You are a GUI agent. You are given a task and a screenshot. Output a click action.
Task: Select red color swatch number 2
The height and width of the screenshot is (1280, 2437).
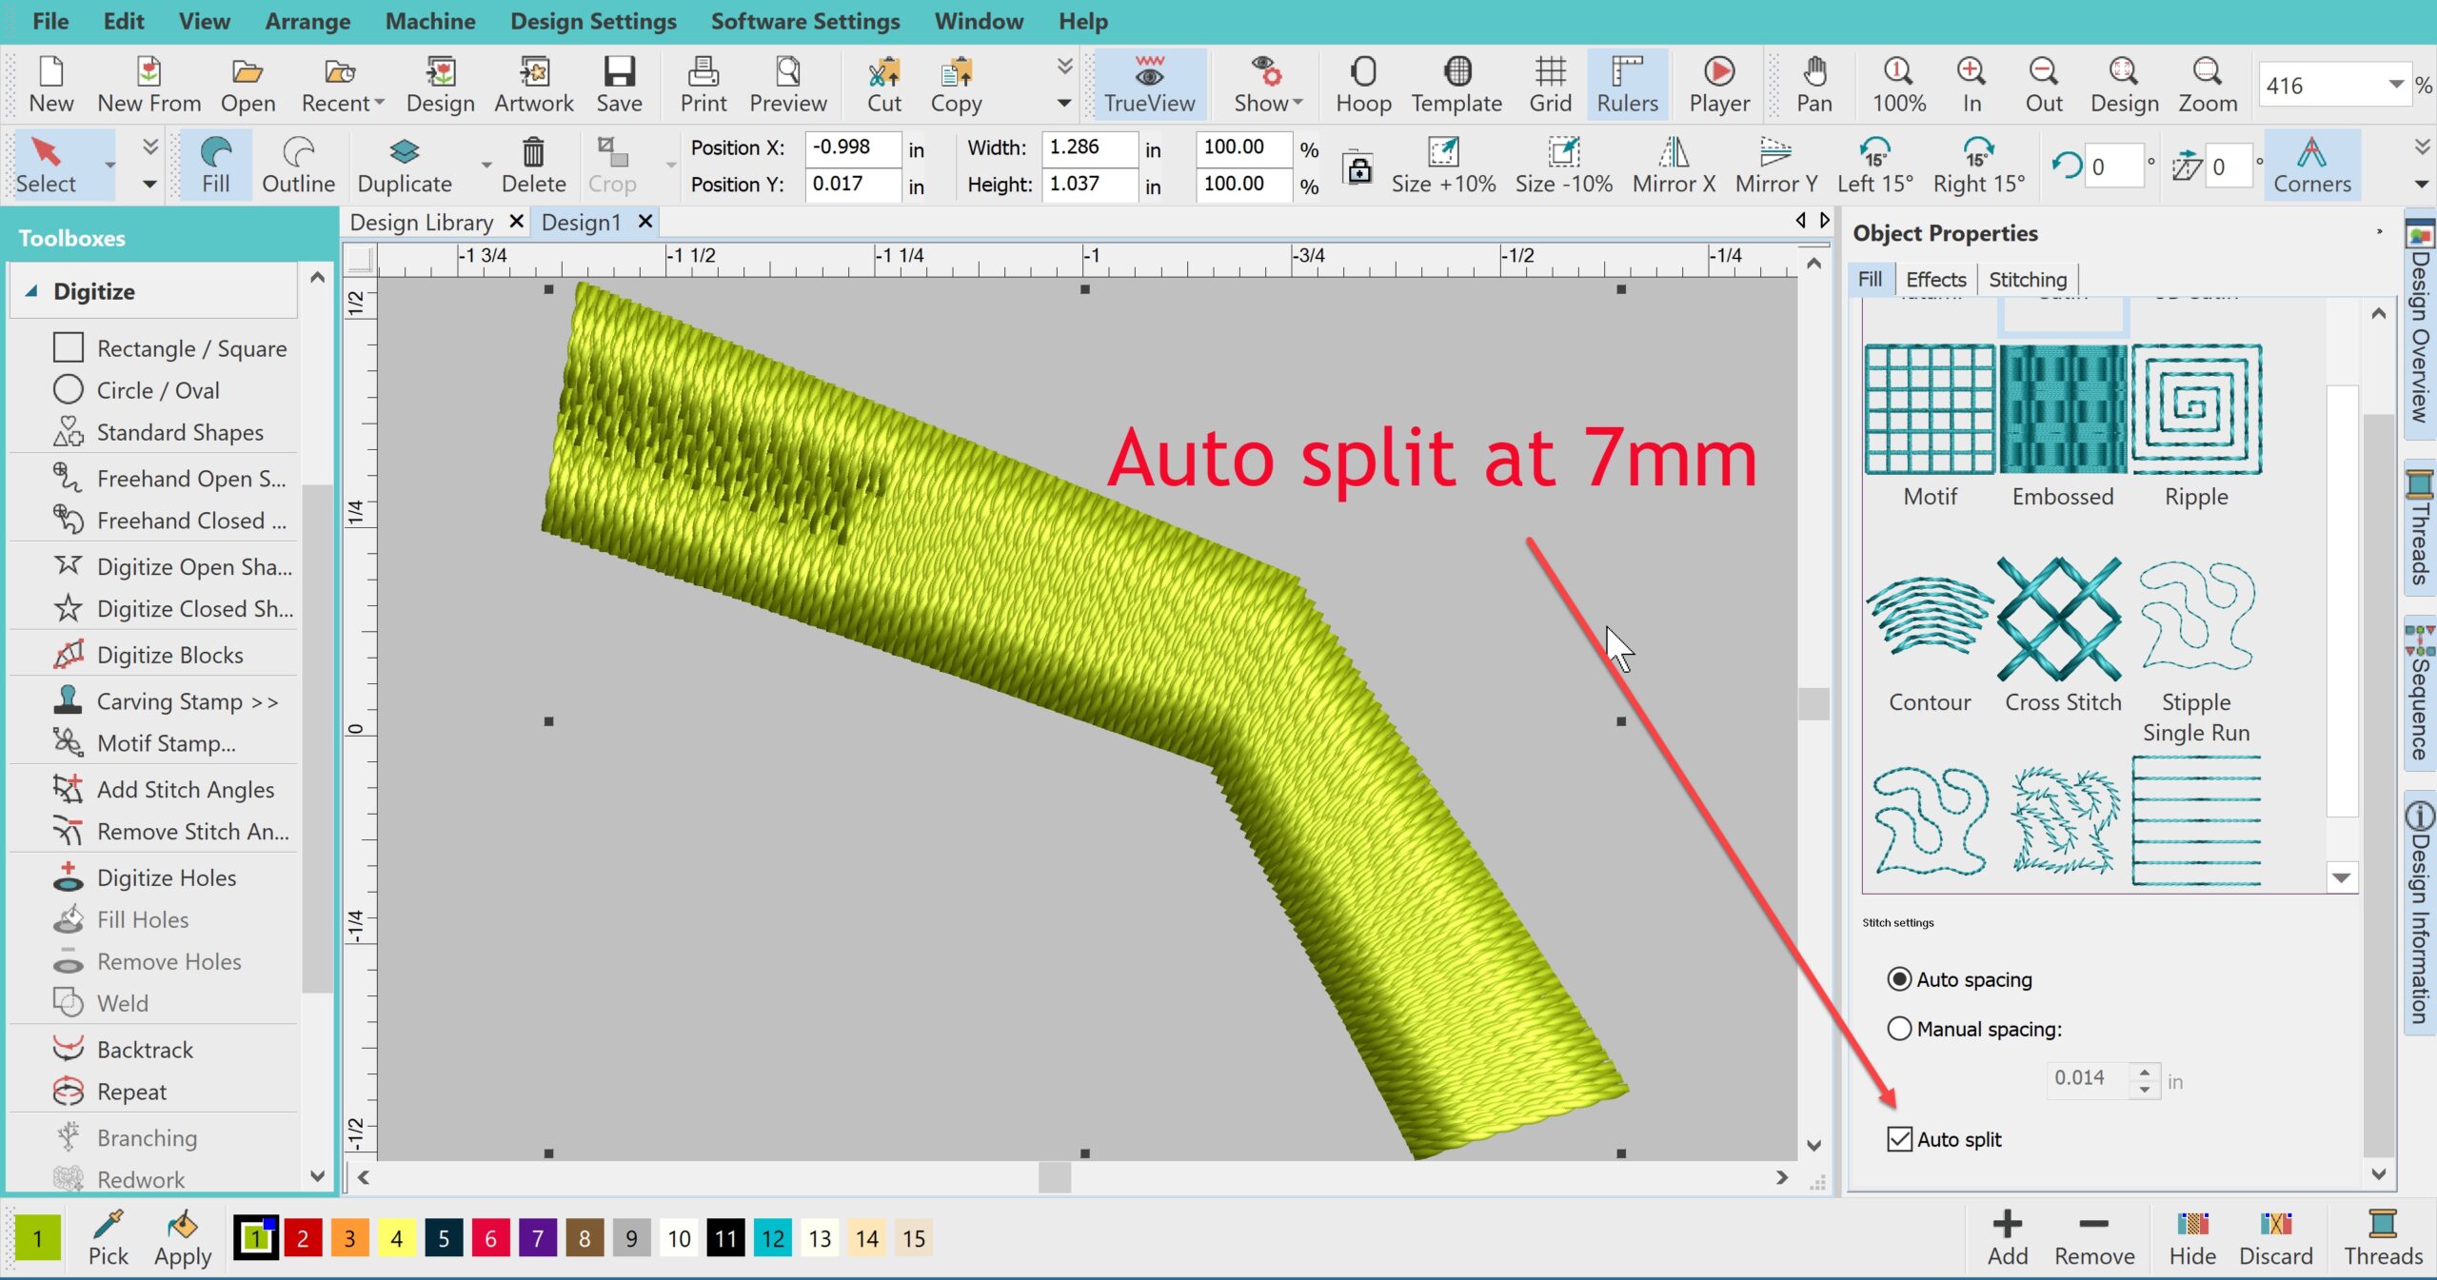coord(303,1238)
